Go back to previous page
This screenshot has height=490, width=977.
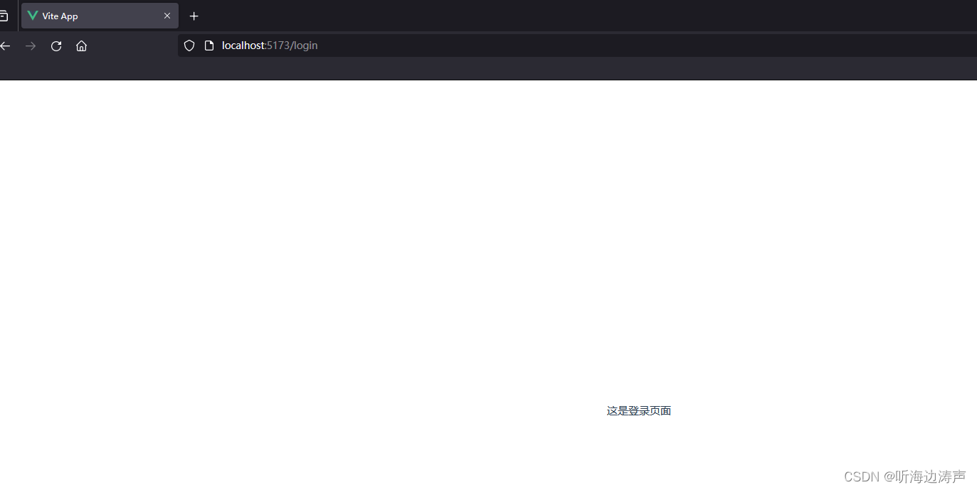(x=5, y=46)
